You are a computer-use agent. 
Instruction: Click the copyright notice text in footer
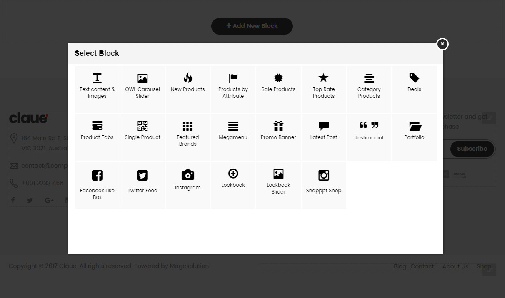109,266
